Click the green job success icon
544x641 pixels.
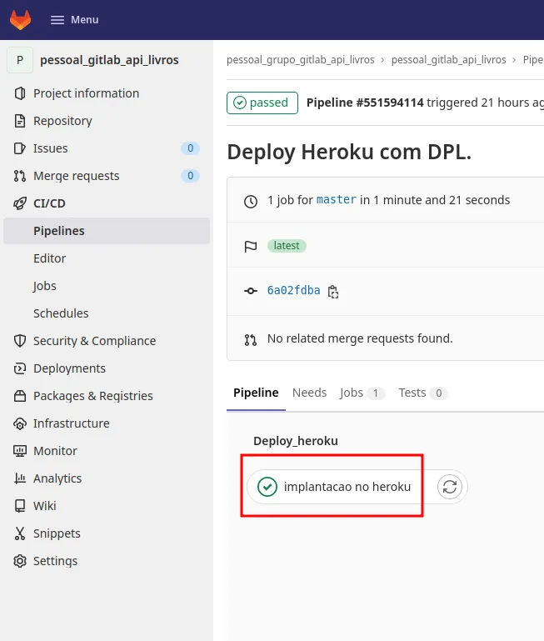(267, 487)
